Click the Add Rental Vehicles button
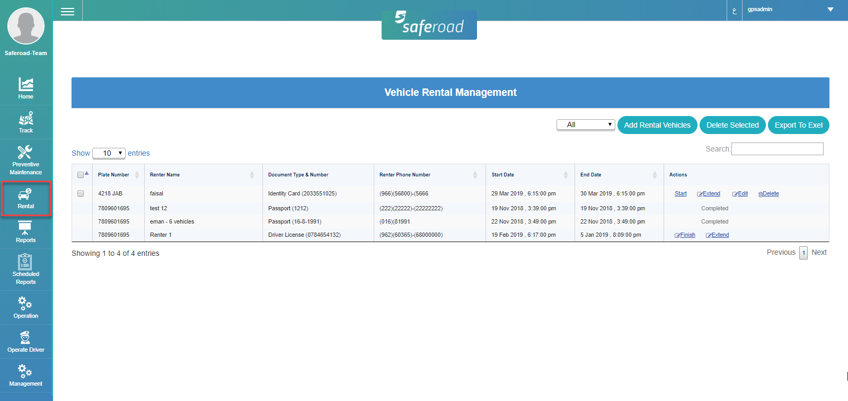Image resolution: width=848 pixels, height=401 pixels. [657, 125]
